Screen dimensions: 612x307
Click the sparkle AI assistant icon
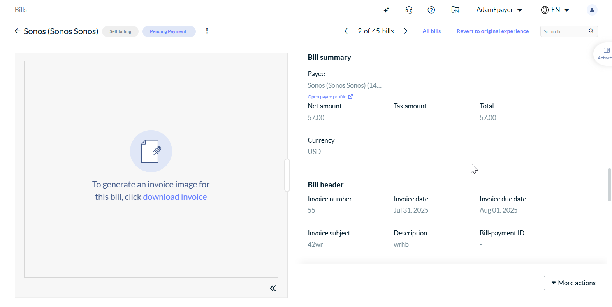(386, 10)
